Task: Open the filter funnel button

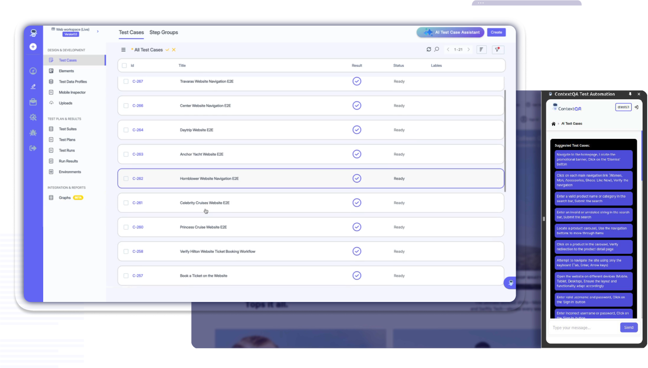Action: 498,49
